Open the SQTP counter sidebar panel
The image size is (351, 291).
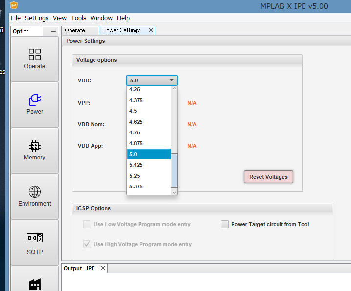pos(35,243)
